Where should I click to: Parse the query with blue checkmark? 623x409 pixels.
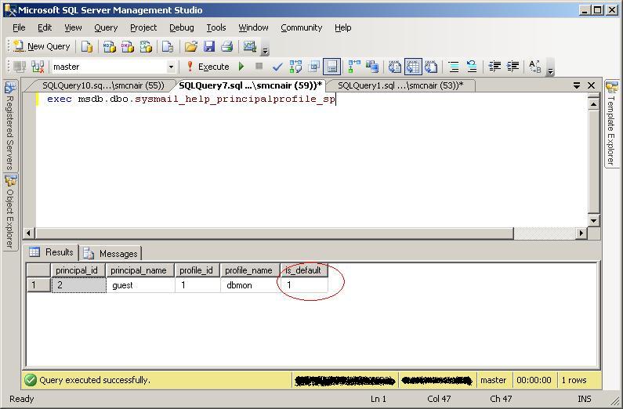[x=277, y=67]
